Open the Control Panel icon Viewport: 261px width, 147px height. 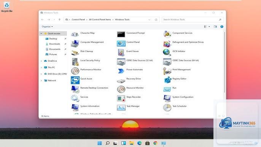(x=121, y=43)
